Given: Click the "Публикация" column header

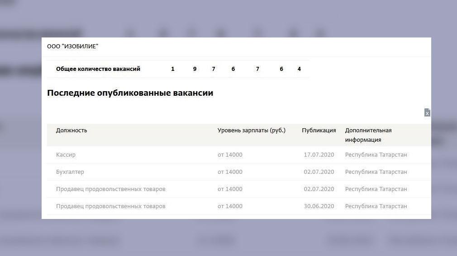Looking at the screenshot, I should (x=319, y=130).
